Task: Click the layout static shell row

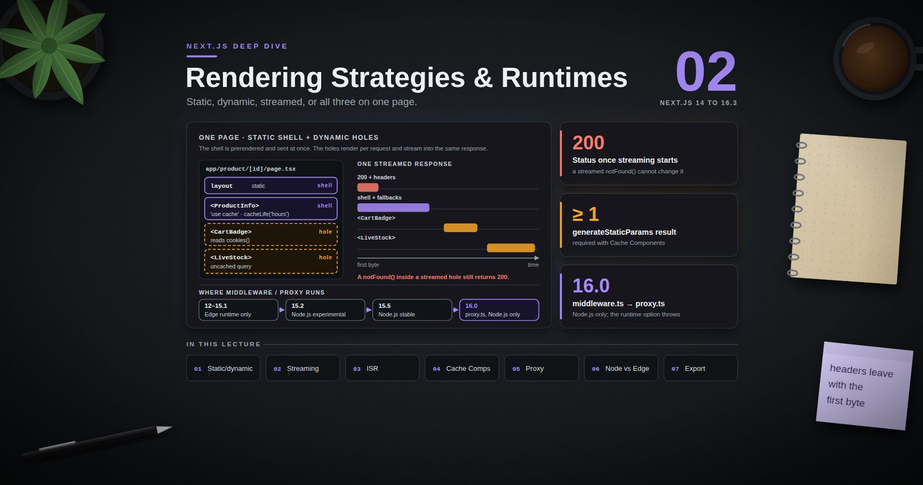Action: (271, 186)
